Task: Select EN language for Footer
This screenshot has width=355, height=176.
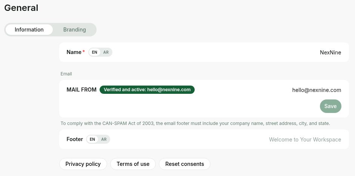Action: (x=92, y=139)
